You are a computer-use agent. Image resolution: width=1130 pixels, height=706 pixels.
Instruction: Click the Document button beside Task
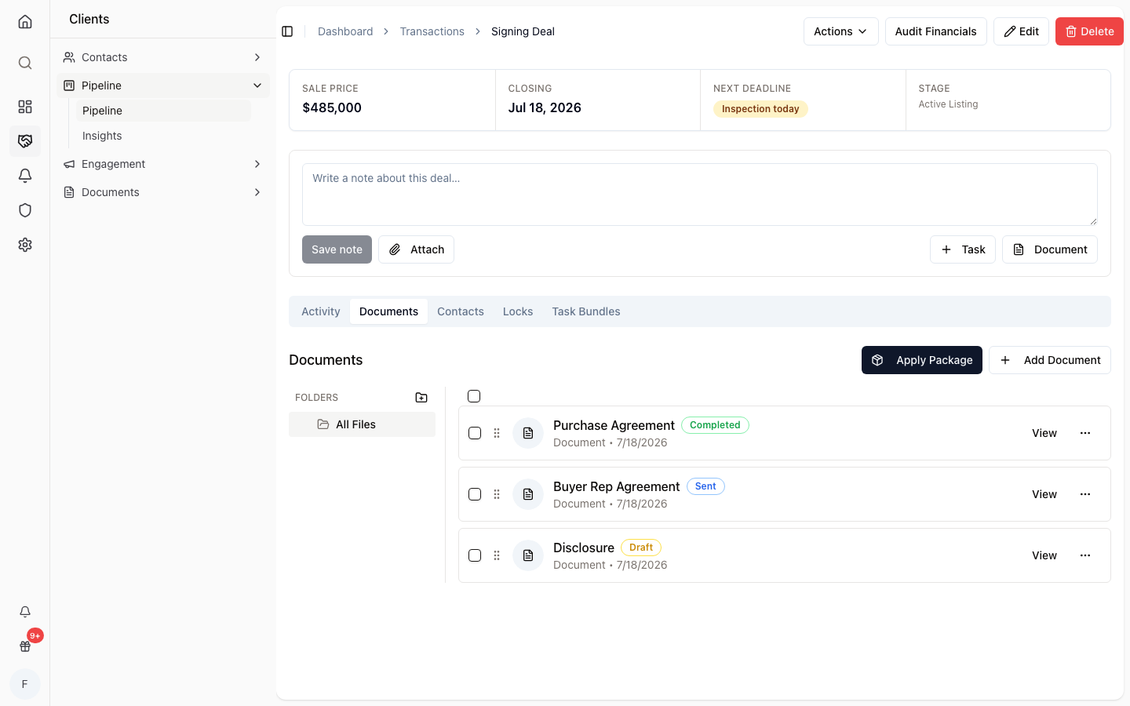[1049, 249]
